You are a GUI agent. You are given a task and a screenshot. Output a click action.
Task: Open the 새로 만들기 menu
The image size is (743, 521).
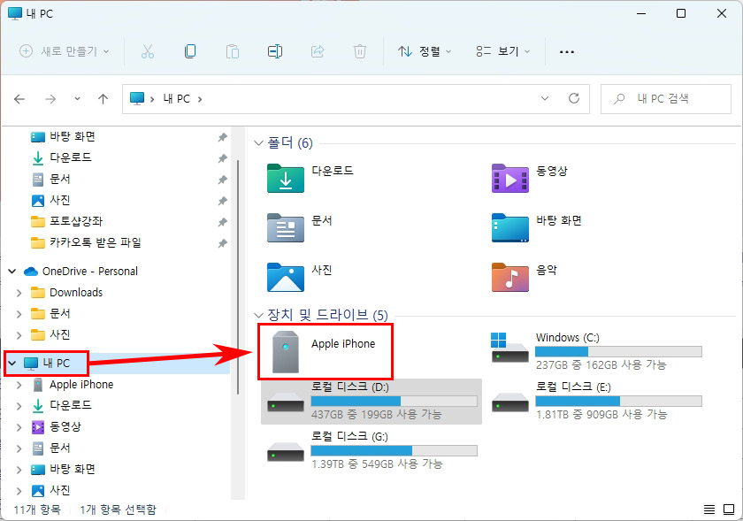pos(61,51)
